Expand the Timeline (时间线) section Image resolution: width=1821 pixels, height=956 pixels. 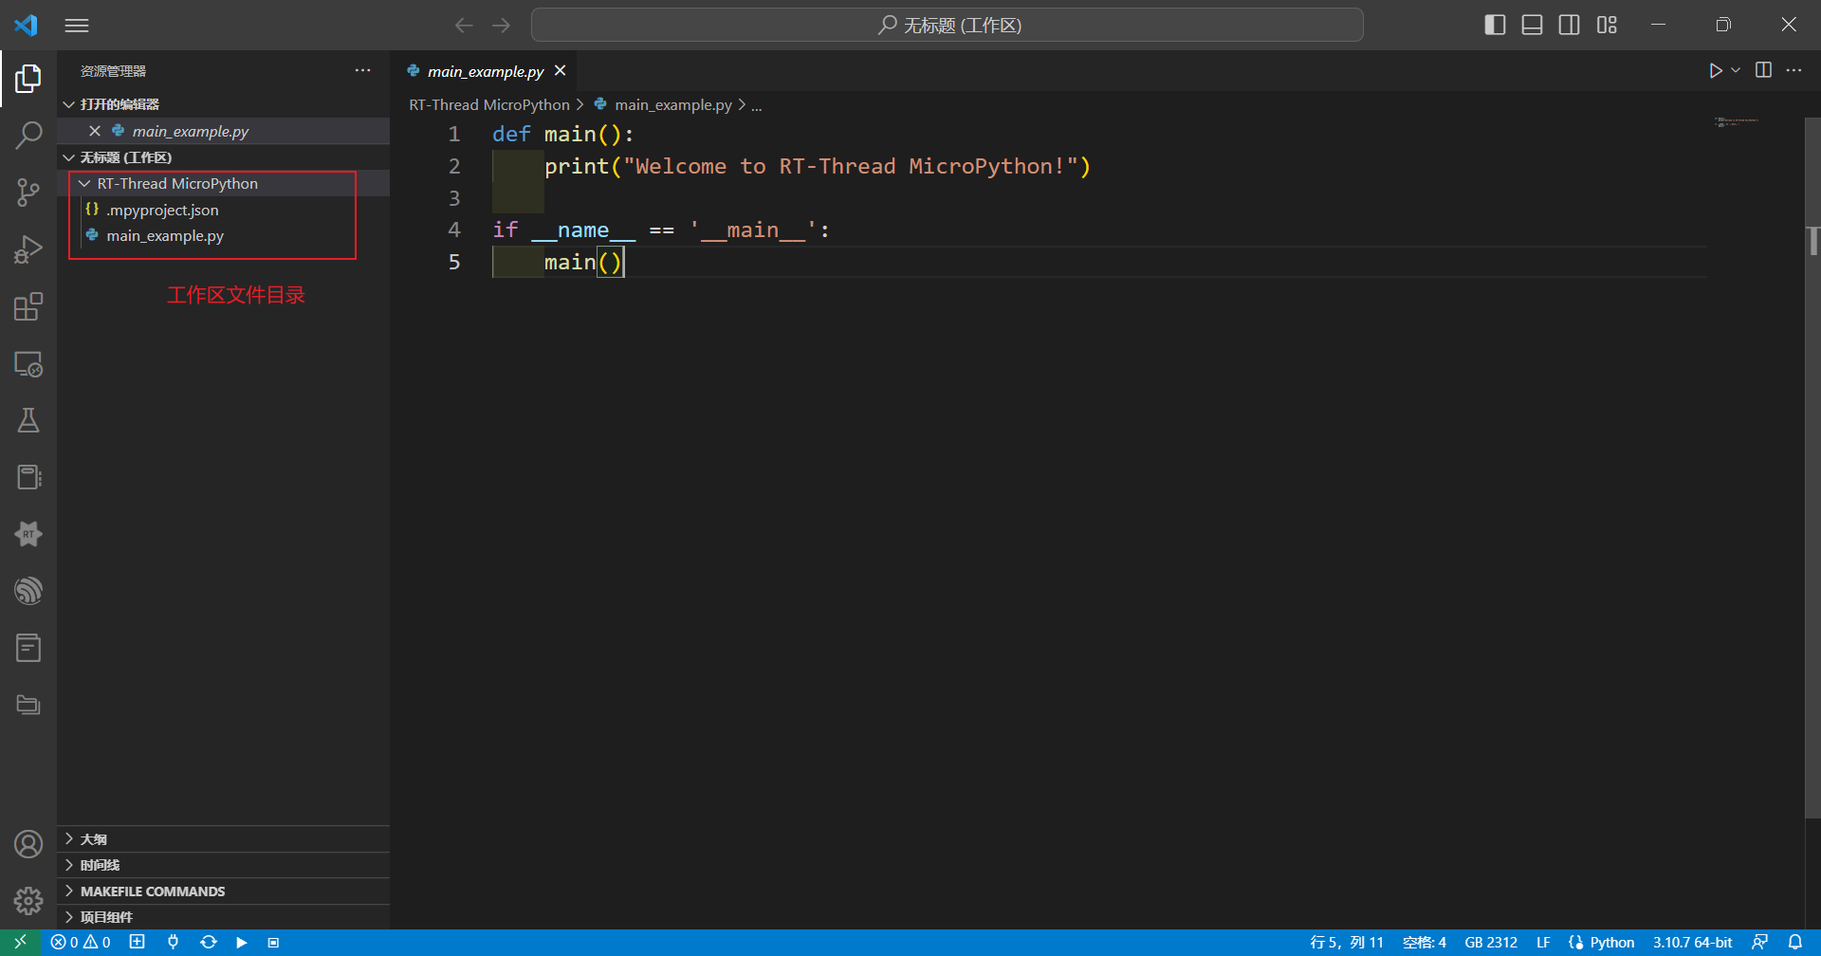point(223,865)
